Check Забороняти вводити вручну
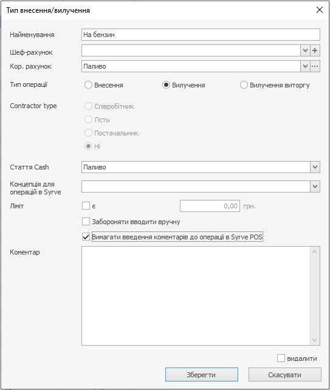 pos(86,221)
